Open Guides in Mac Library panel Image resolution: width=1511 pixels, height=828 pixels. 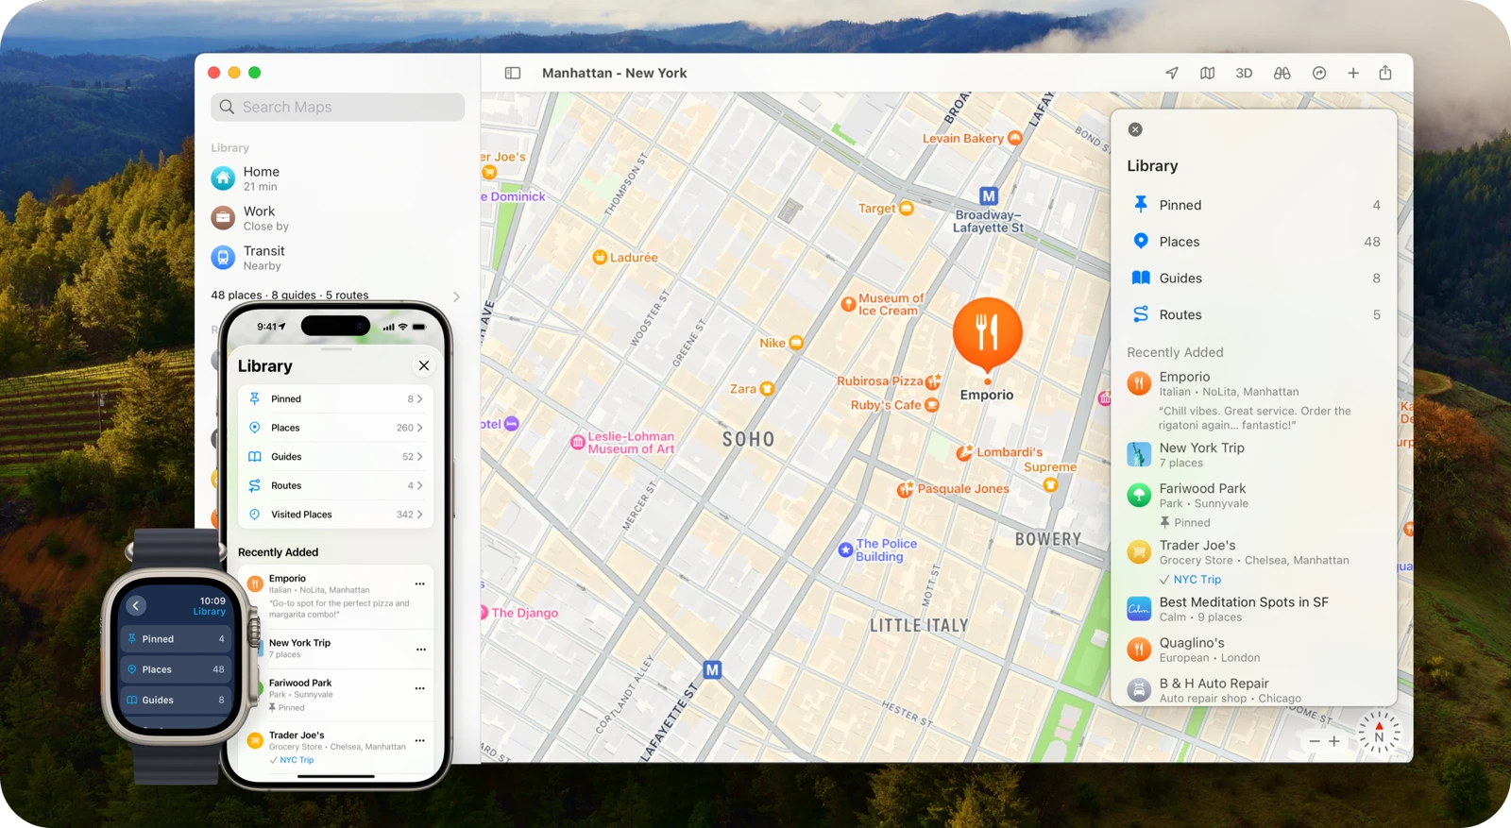1254,279
